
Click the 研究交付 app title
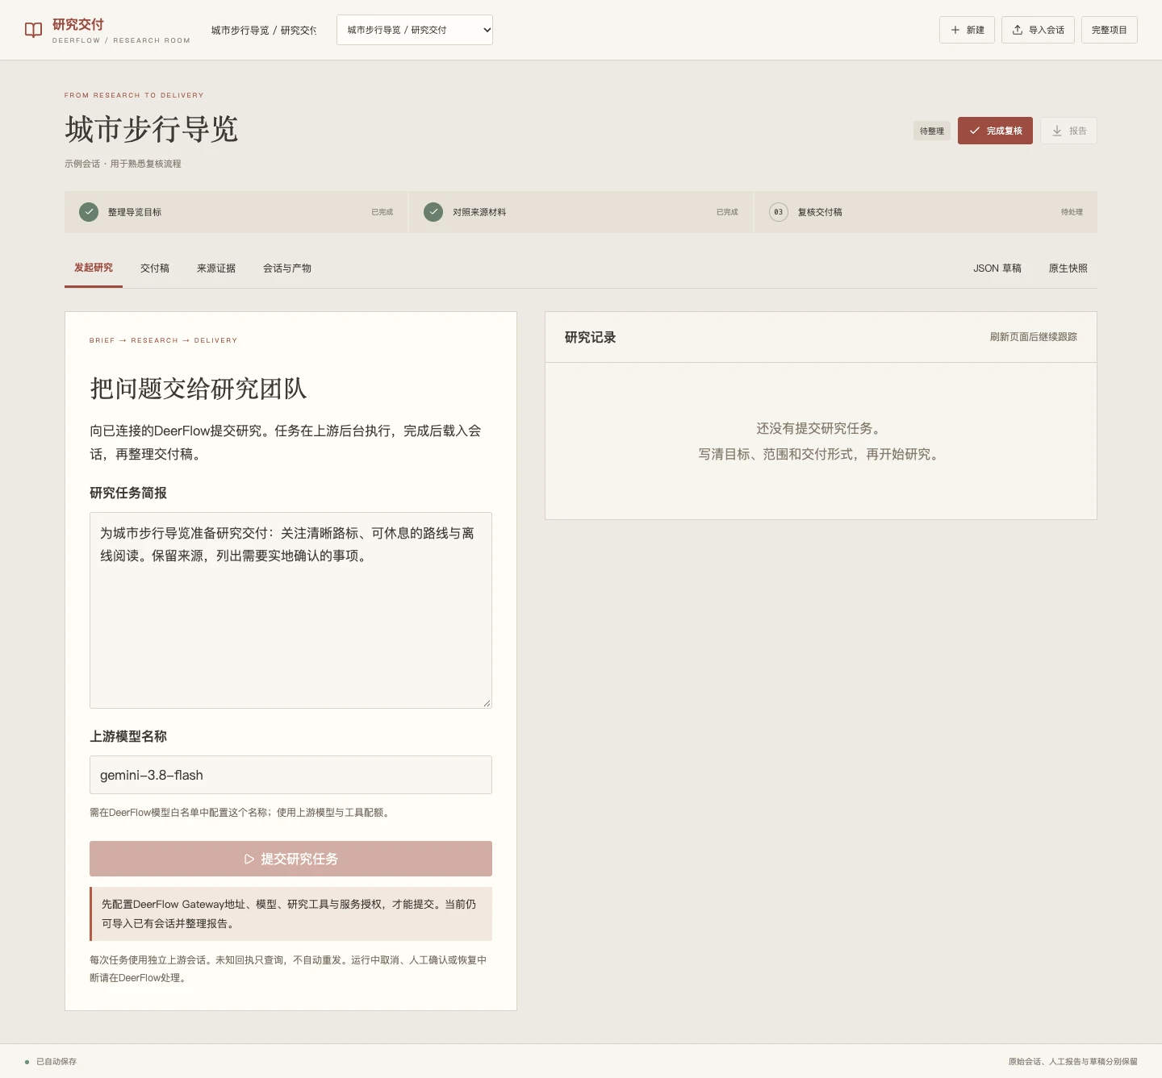tap(78, 24)
